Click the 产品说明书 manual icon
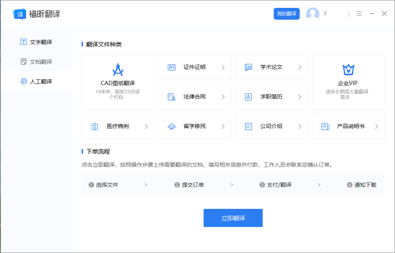The height and width of the screenshot is (253, 395). coord(324,126)
